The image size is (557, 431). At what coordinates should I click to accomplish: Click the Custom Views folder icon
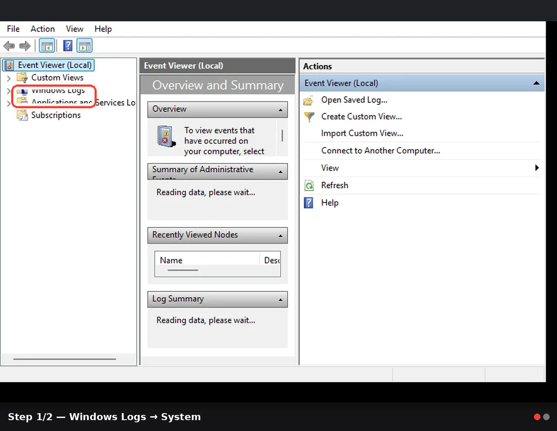[x=22, y=78]
